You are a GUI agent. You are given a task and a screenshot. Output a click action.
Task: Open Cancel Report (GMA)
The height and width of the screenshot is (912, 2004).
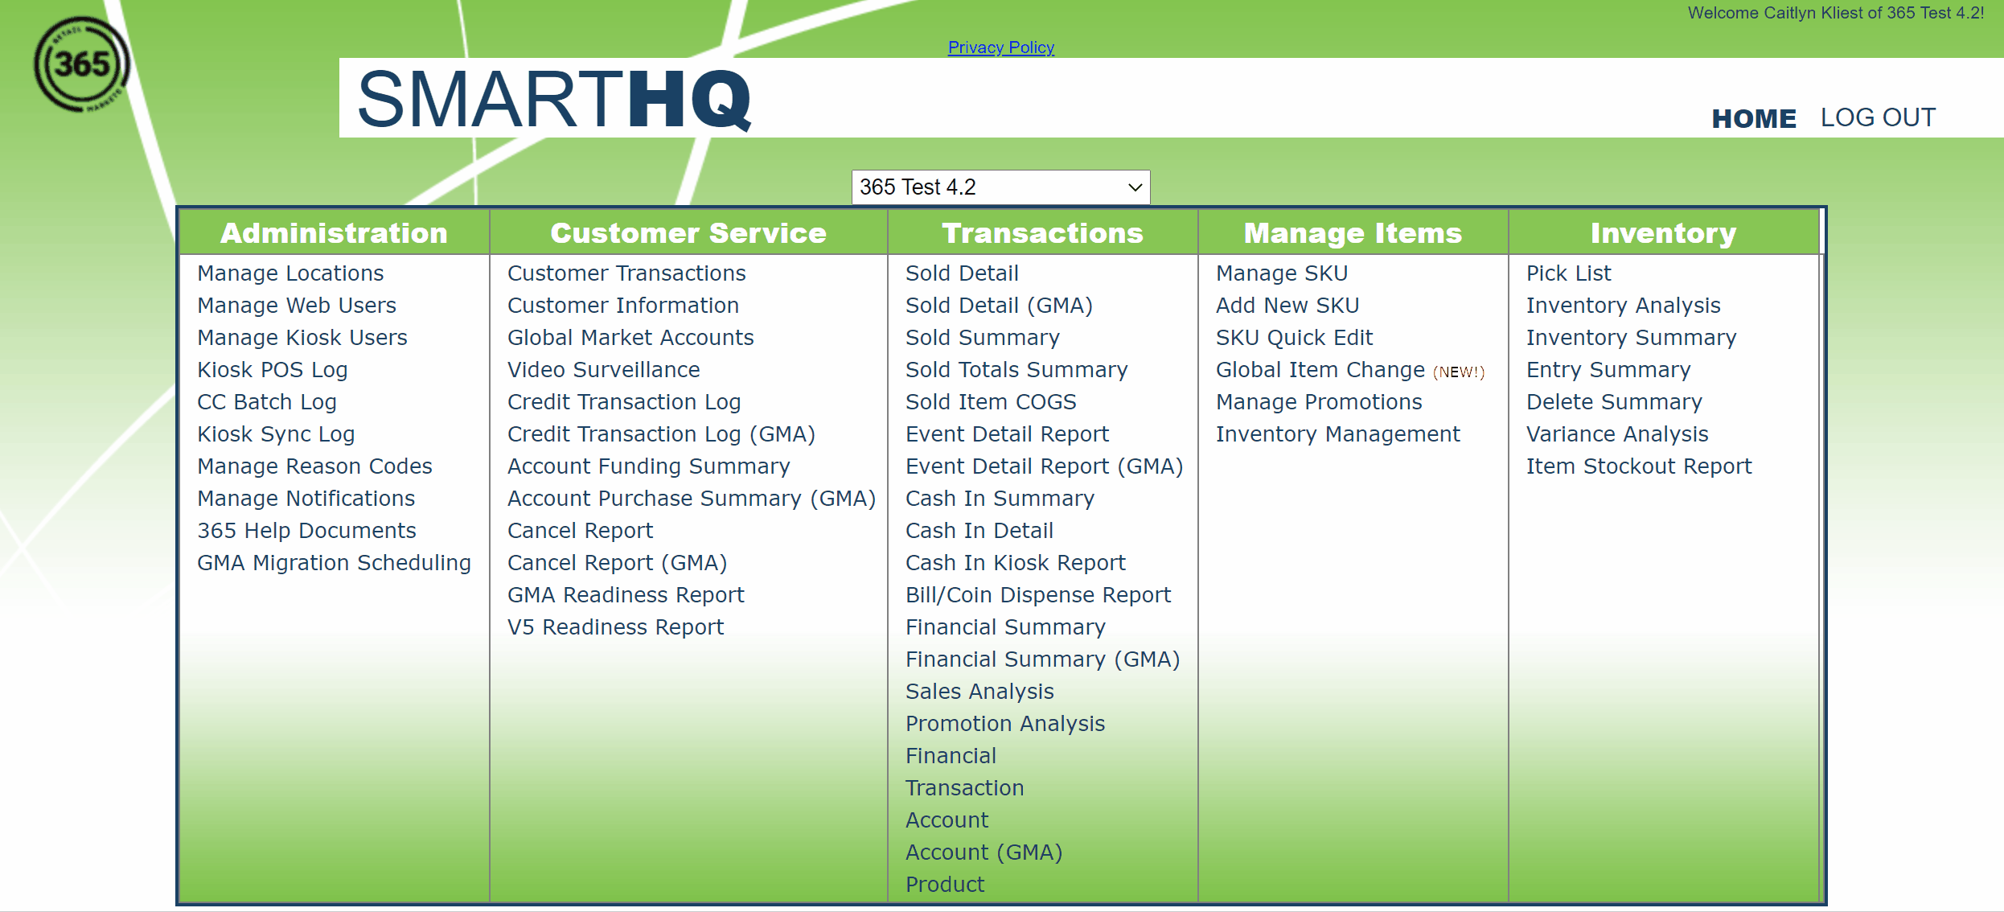(x=617, y=563)
